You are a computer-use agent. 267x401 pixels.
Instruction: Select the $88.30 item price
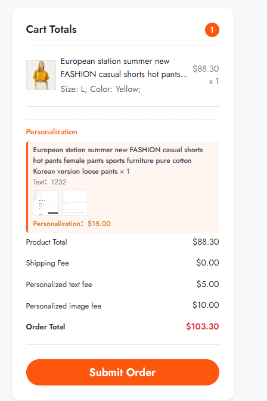click(x=206, y=69)
